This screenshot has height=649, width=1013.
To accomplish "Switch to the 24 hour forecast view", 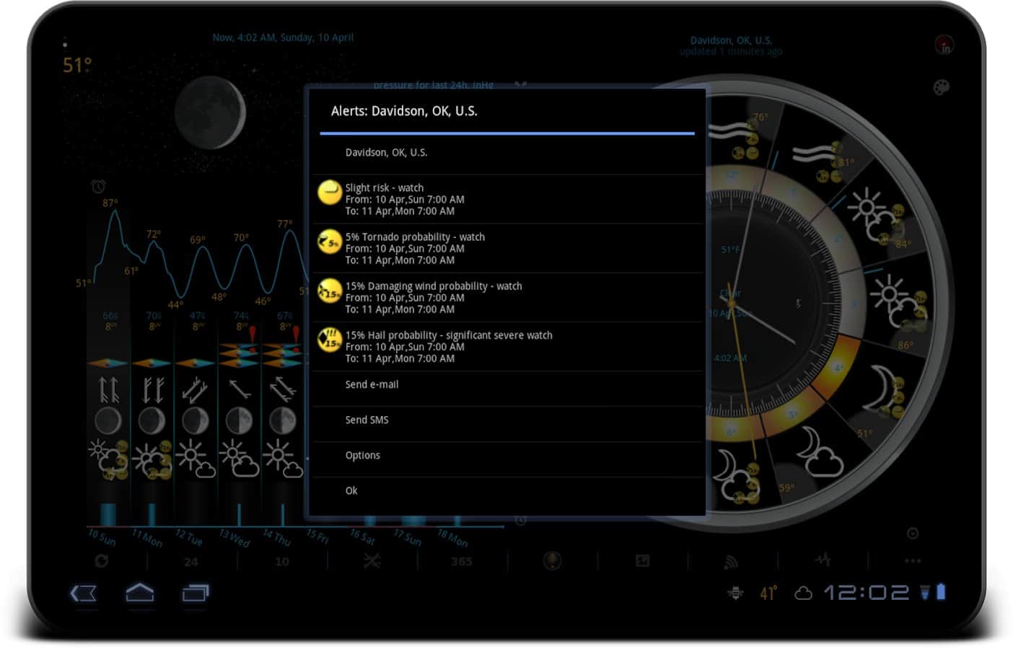I will pos(191,562).
